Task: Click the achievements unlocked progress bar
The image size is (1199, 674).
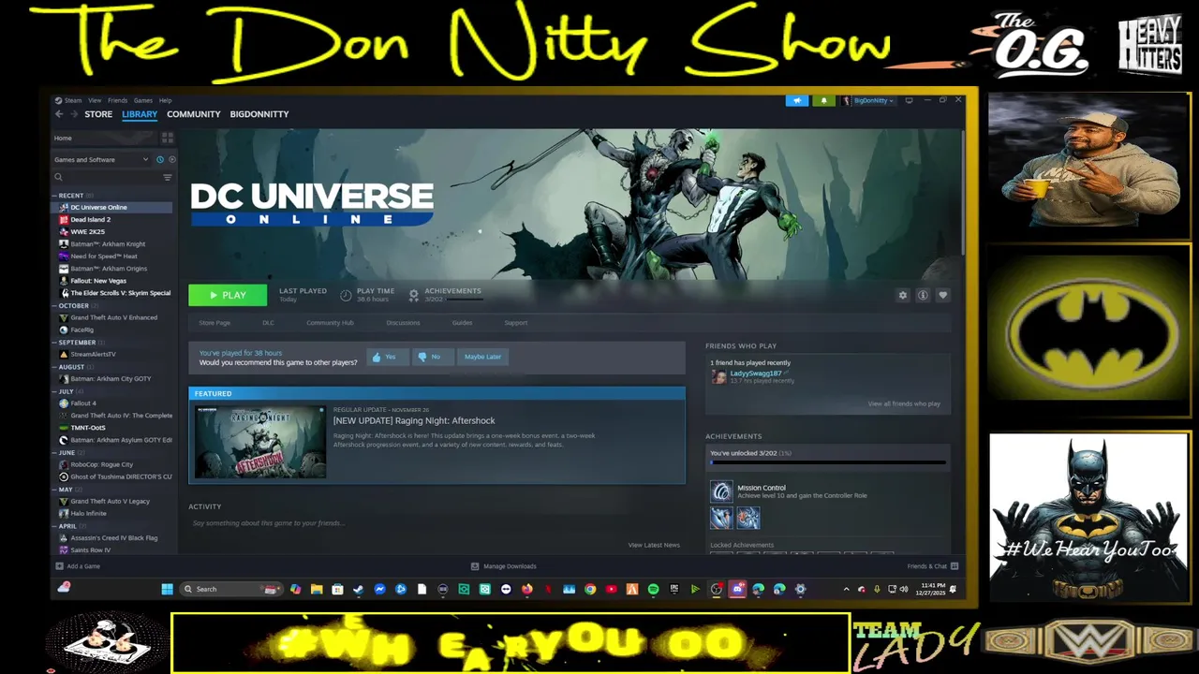Action: (828, 462)
